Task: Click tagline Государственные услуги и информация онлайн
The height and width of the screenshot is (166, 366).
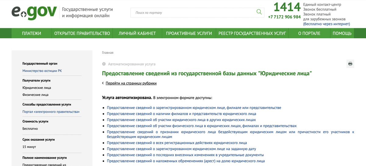Action: point(87,12)
